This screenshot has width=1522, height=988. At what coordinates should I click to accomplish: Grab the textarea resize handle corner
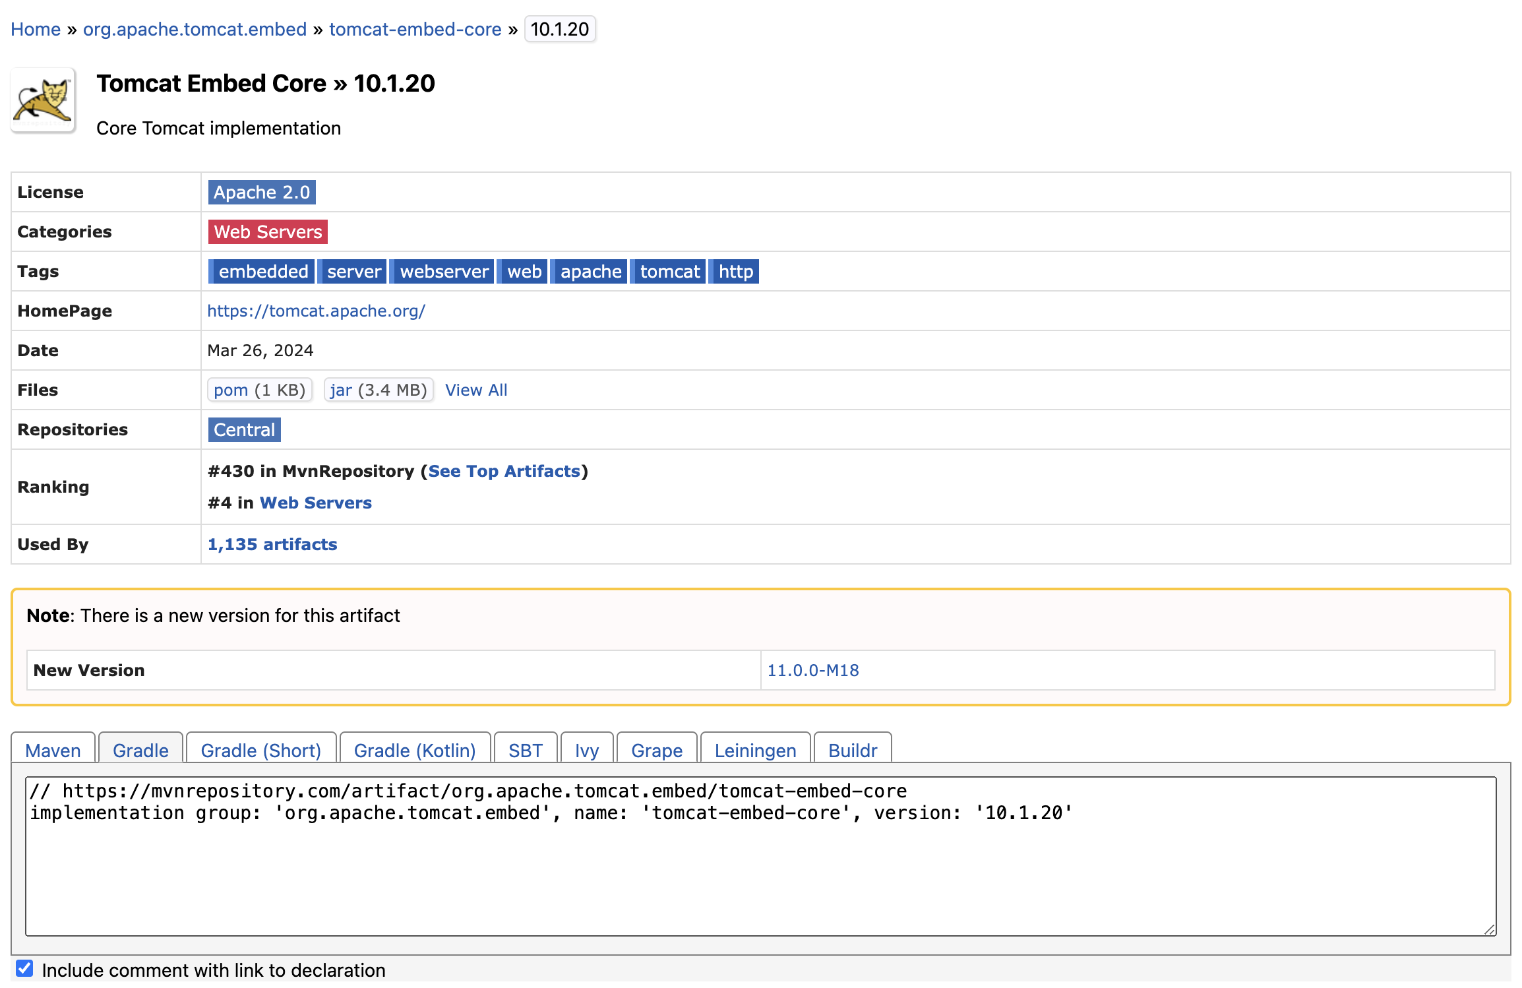coord(1490,929)
